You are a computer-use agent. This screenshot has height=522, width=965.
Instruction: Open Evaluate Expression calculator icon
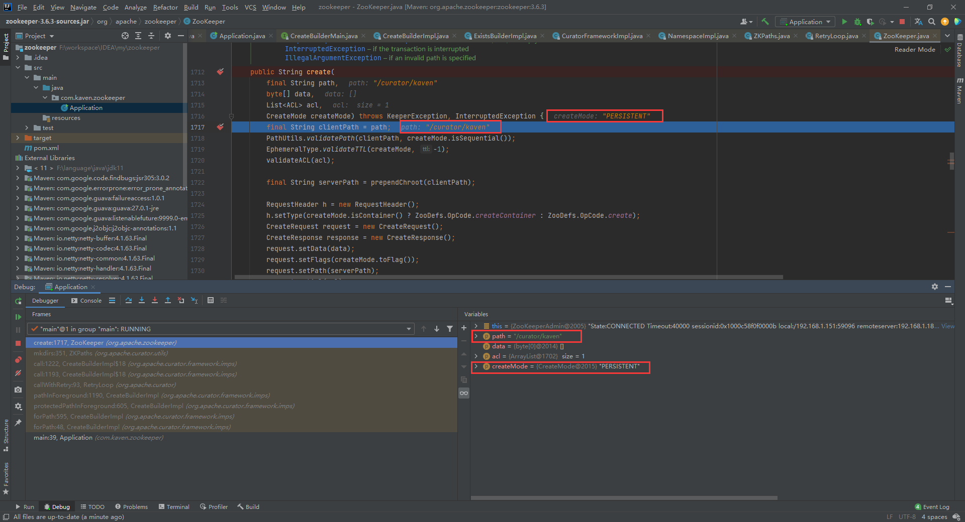click(x=211, y=300)
